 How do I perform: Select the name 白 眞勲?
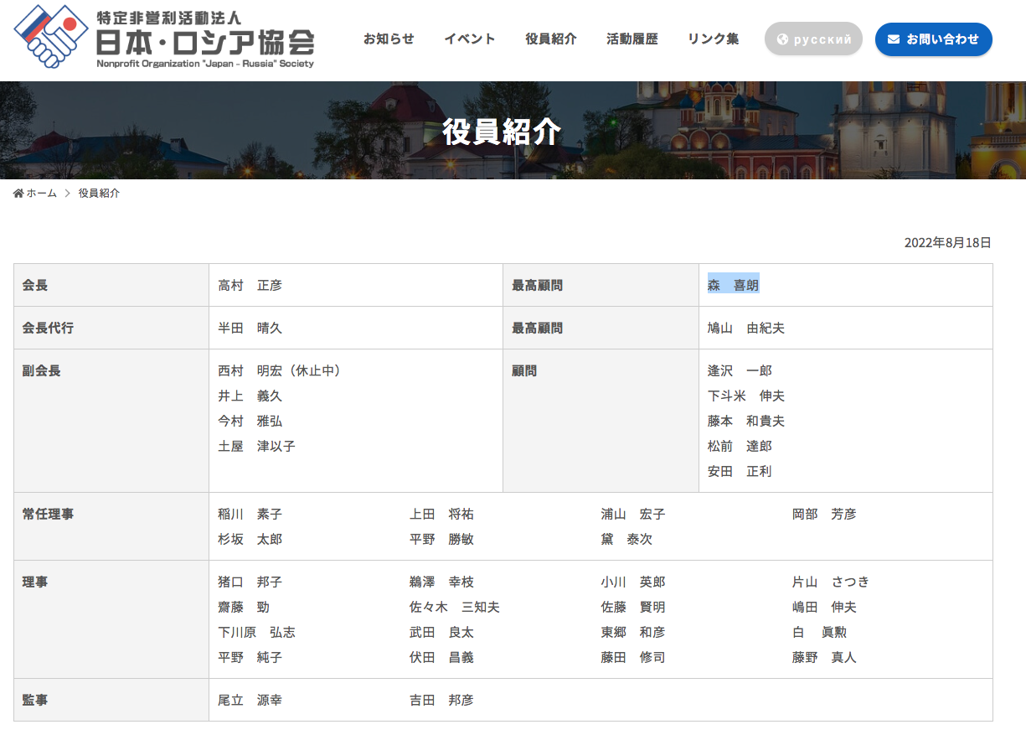click(818, 632)
